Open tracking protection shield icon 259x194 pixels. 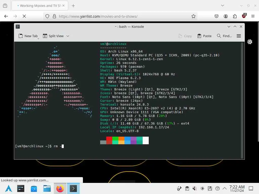47,16
